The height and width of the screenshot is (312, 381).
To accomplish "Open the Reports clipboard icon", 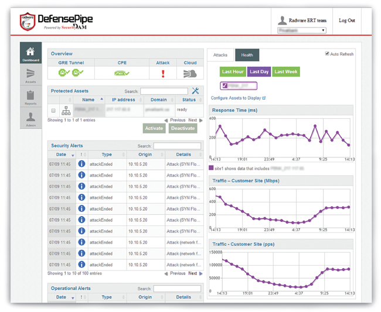I will coord(30,95).
